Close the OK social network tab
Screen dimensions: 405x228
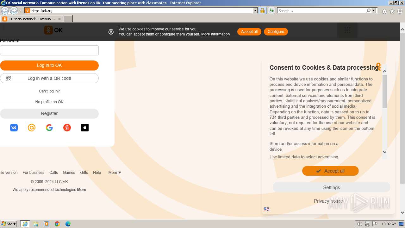[x=59, y=19]
